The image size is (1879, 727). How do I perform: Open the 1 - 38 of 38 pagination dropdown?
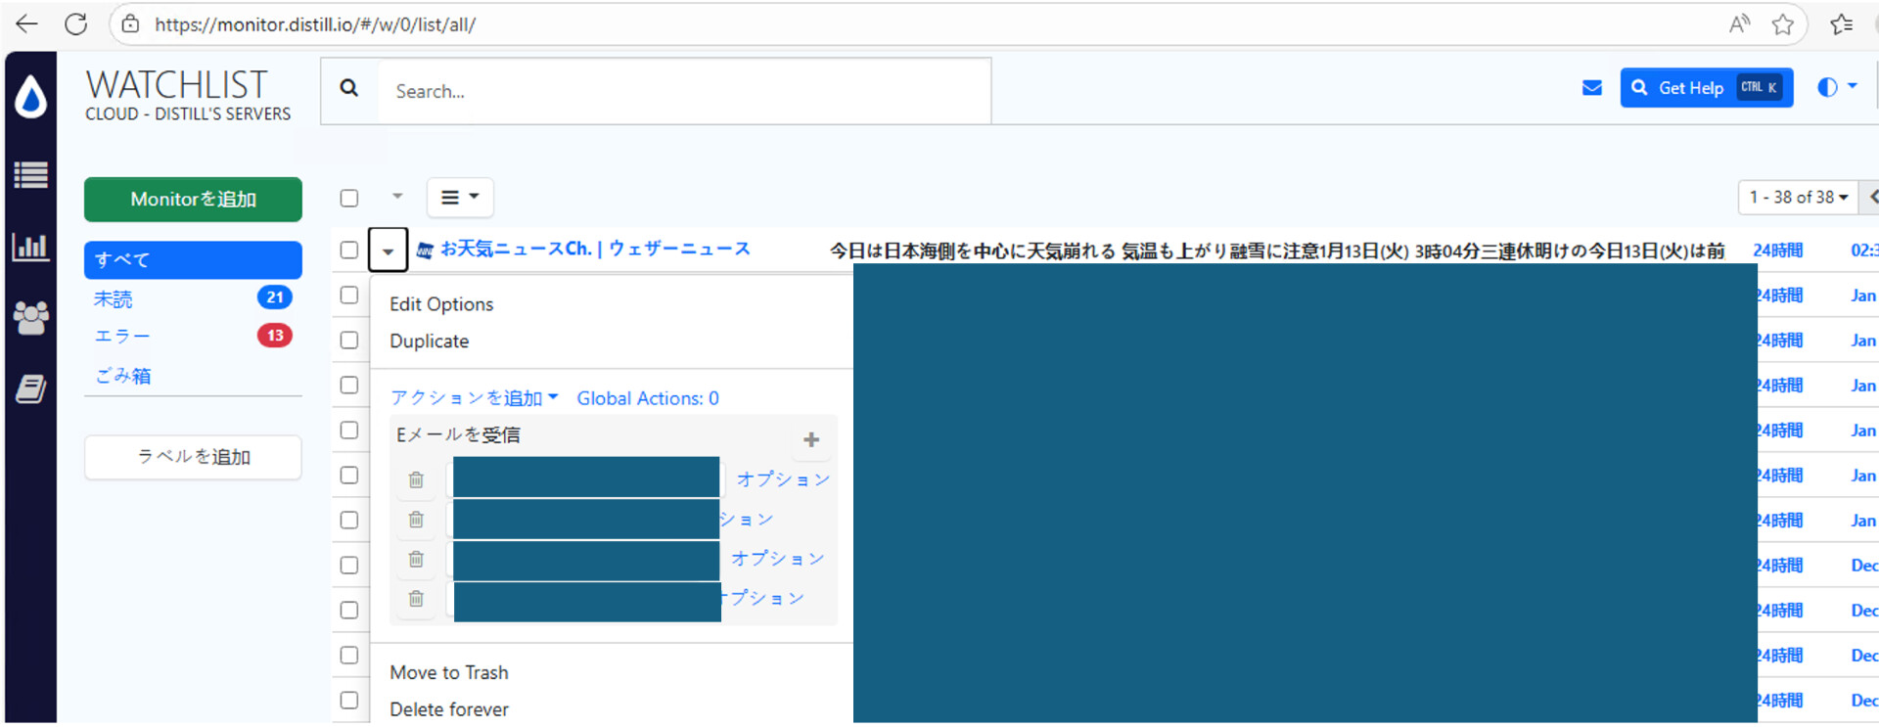pyautogui.click(x=1798, y=198)
